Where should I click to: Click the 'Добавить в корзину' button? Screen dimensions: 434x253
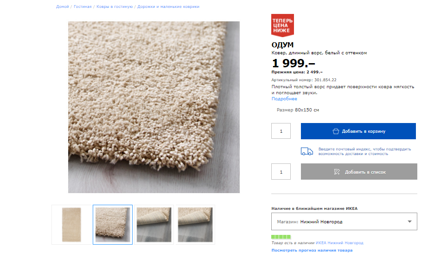(x=358, y=131)
